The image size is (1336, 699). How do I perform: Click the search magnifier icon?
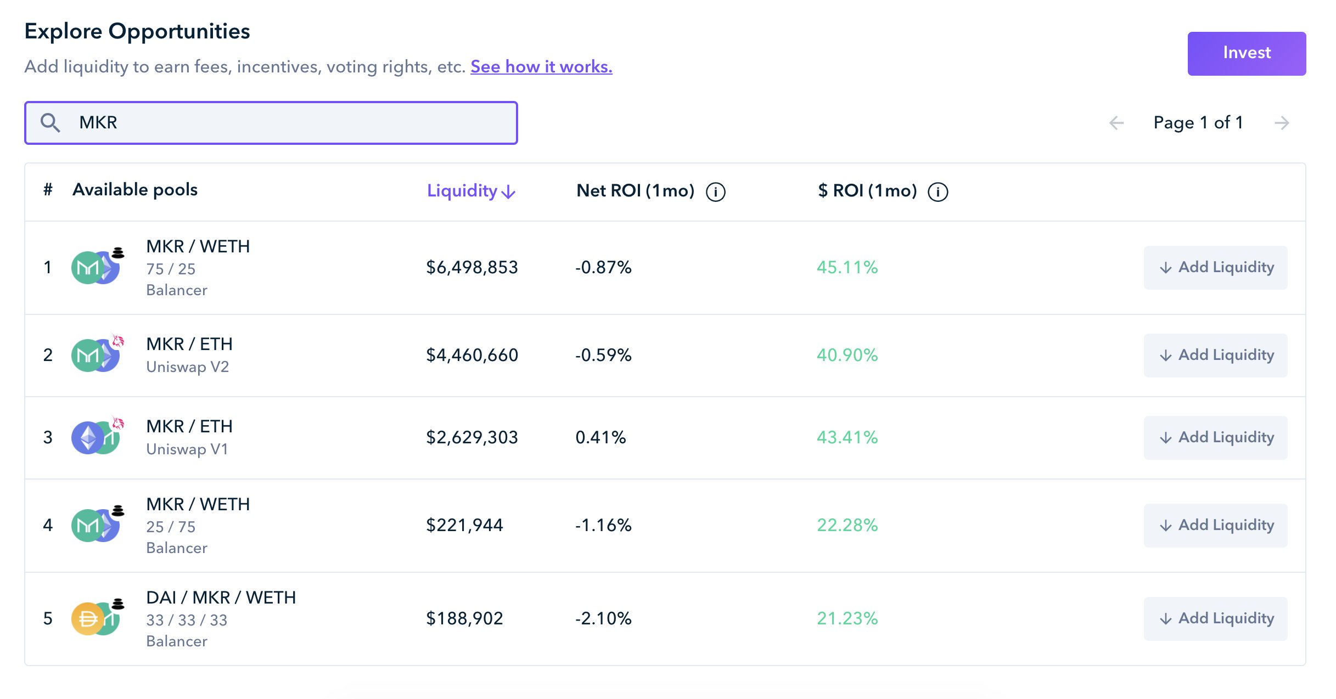pyautogui.click(x=50, y=122)
